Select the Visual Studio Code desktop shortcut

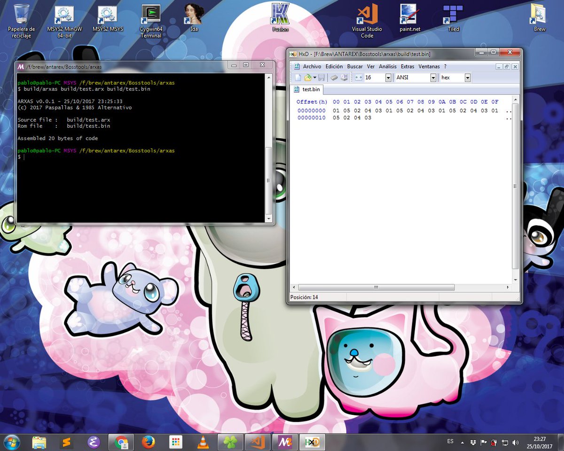point(367,21)
